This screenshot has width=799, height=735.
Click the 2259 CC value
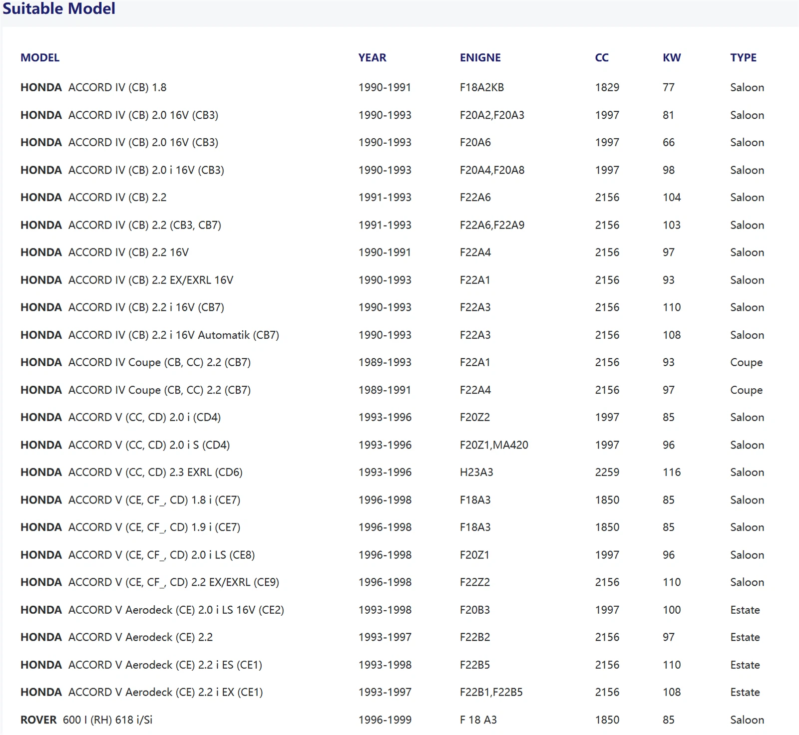click(607, 472)
